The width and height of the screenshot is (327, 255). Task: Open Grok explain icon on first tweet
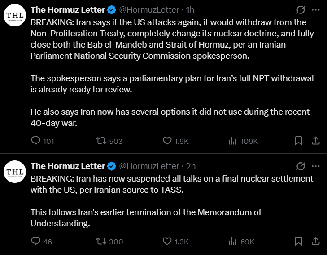pos(301,9)
